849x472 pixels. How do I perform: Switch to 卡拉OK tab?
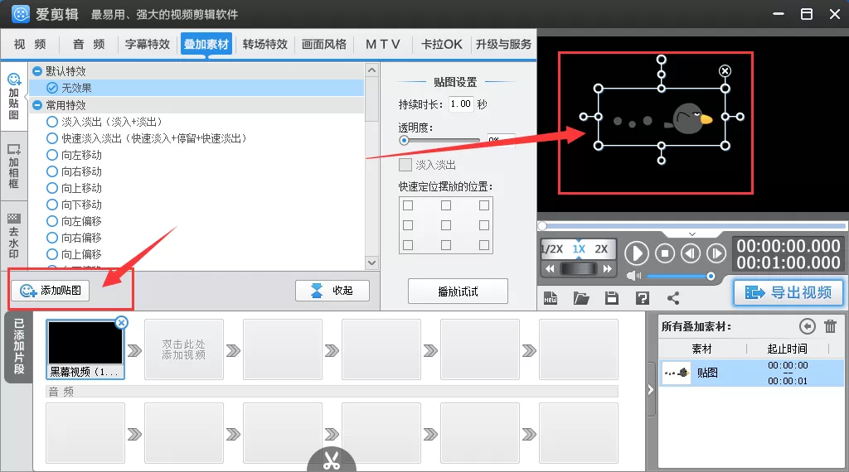click(x=442, y=45)
